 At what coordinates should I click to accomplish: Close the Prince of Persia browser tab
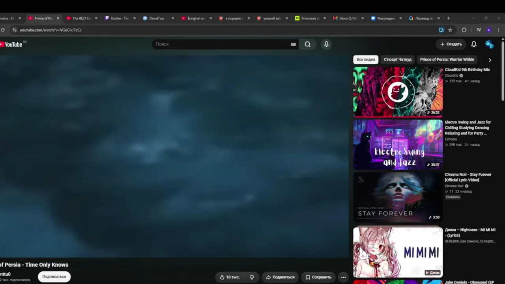click(x=58, y=18)
